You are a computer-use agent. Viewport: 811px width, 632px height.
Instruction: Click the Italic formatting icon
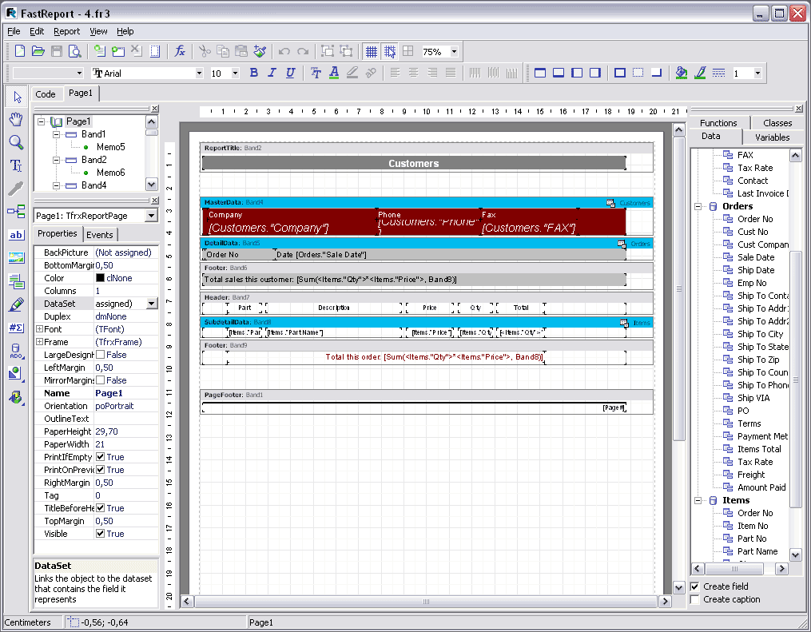(272, 73)
